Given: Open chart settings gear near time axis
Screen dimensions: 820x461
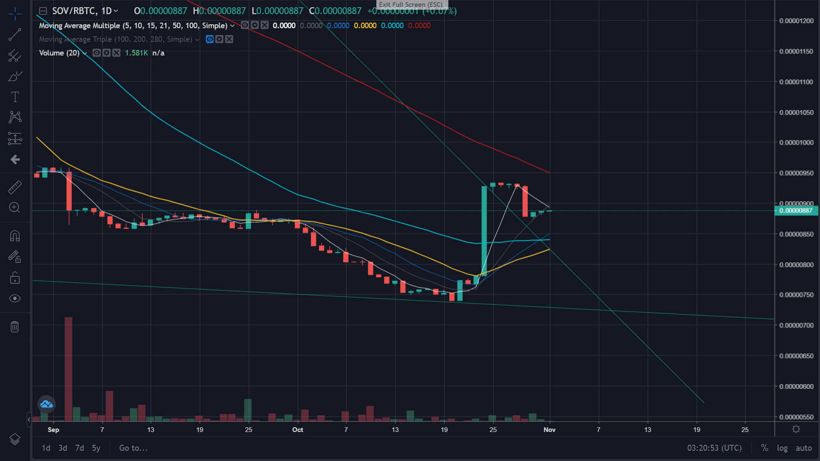Looking at the screenshot, I should click(x=796, y=429).
